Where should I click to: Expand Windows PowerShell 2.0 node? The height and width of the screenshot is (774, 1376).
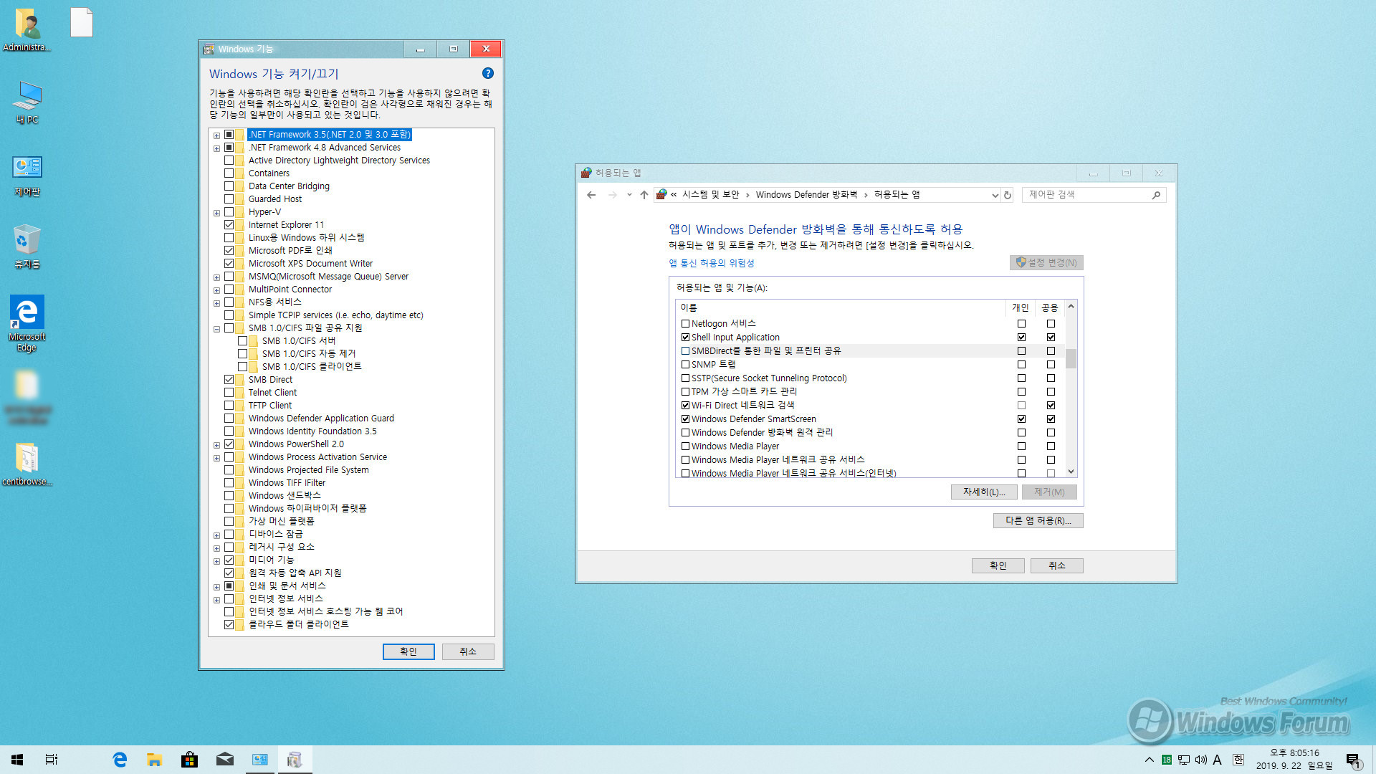(216, 445)
